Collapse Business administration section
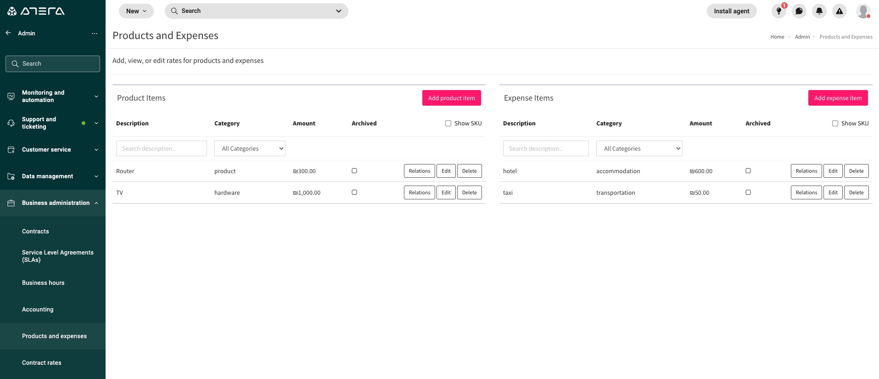This screenshot has width=879, height=379. pyautogui.click(x=96, y=203)
